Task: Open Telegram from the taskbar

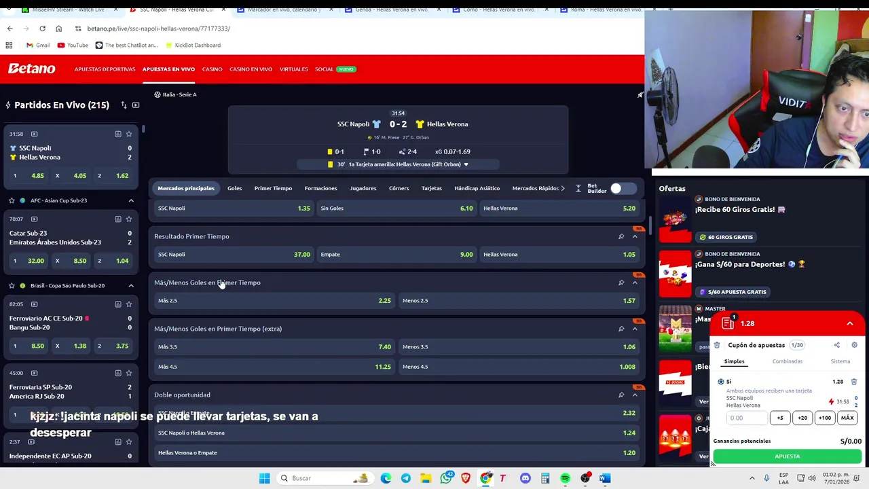Action: coord(406,478)
